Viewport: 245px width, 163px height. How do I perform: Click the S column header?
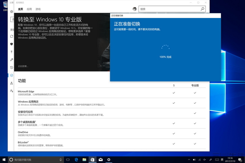tap(174, 85)
